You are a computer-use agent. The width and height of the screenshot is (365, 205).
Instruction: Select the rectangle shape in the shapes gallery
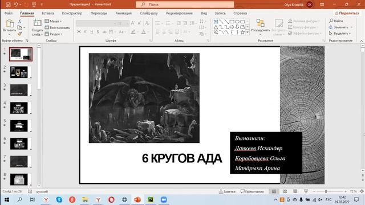[x=232, y=22]
